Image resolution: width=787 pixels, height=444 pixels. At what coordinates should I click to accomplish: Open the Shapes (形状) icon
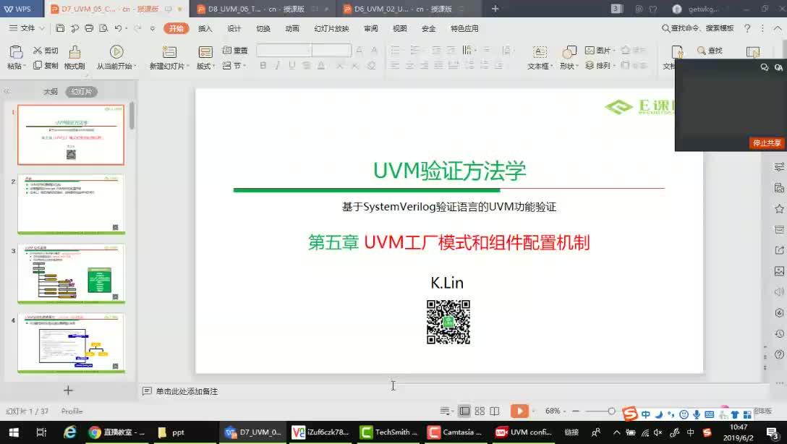569,51
